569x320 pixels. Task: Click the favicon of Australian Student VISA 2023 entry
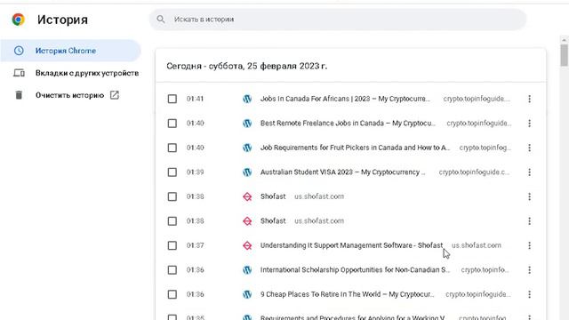click(247, 172)
